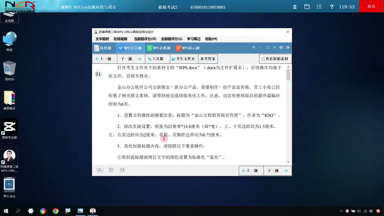384x216 pixels.
Task: Minimize the inner panel in tab bar
Action: coord(261,47)
